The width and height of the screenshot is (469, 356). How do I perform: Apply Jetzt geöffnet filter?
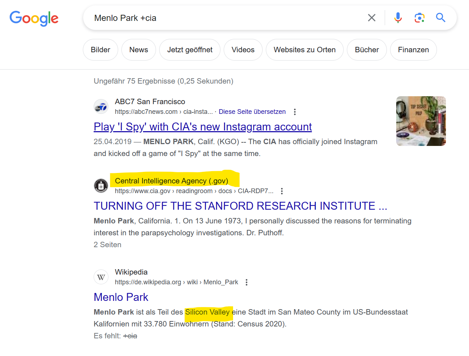coord(190,50)
